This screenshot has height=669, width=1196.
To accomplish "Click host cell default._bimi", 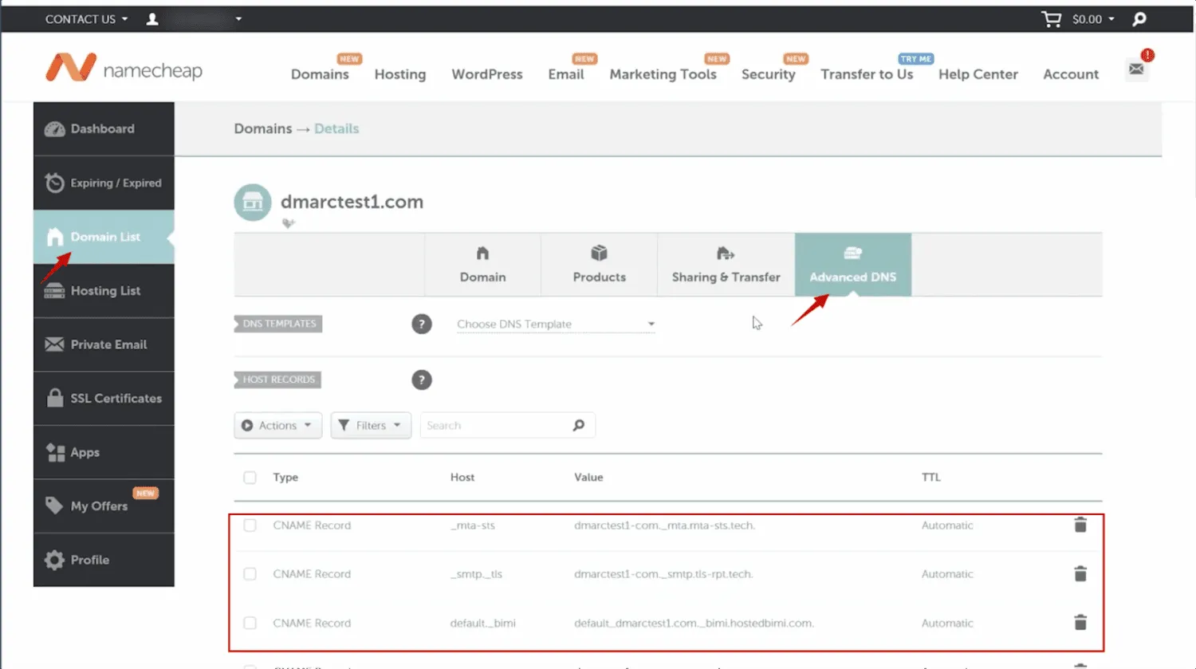I will tap(483, 623).
